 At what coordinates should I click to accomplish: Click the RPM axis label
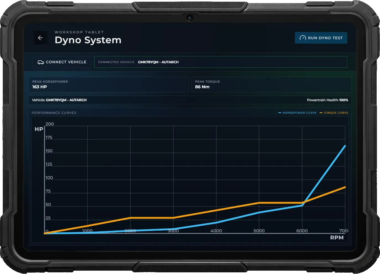point(337,237)
